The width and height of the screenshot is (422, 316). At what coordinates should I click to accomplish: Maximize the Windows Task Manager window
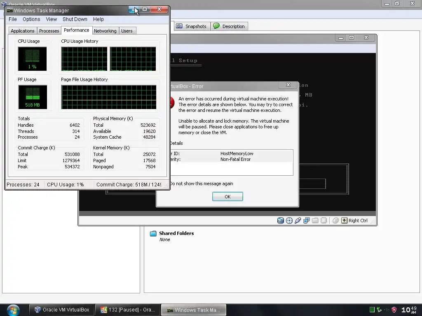coord(145,9)
